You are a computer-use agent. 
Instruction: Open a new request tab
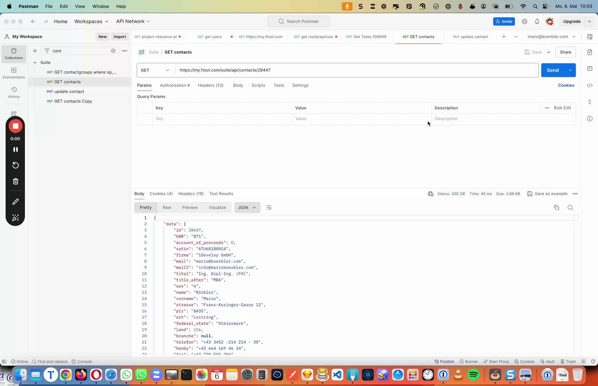click(x=504, y=36)
